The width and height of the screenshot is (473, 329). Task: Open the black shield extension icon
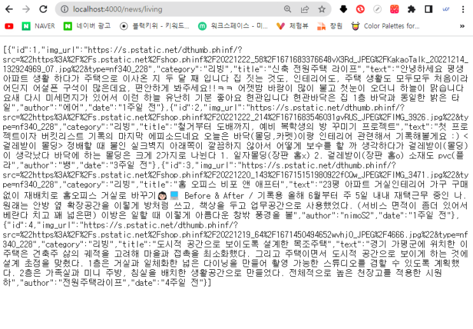343,10
